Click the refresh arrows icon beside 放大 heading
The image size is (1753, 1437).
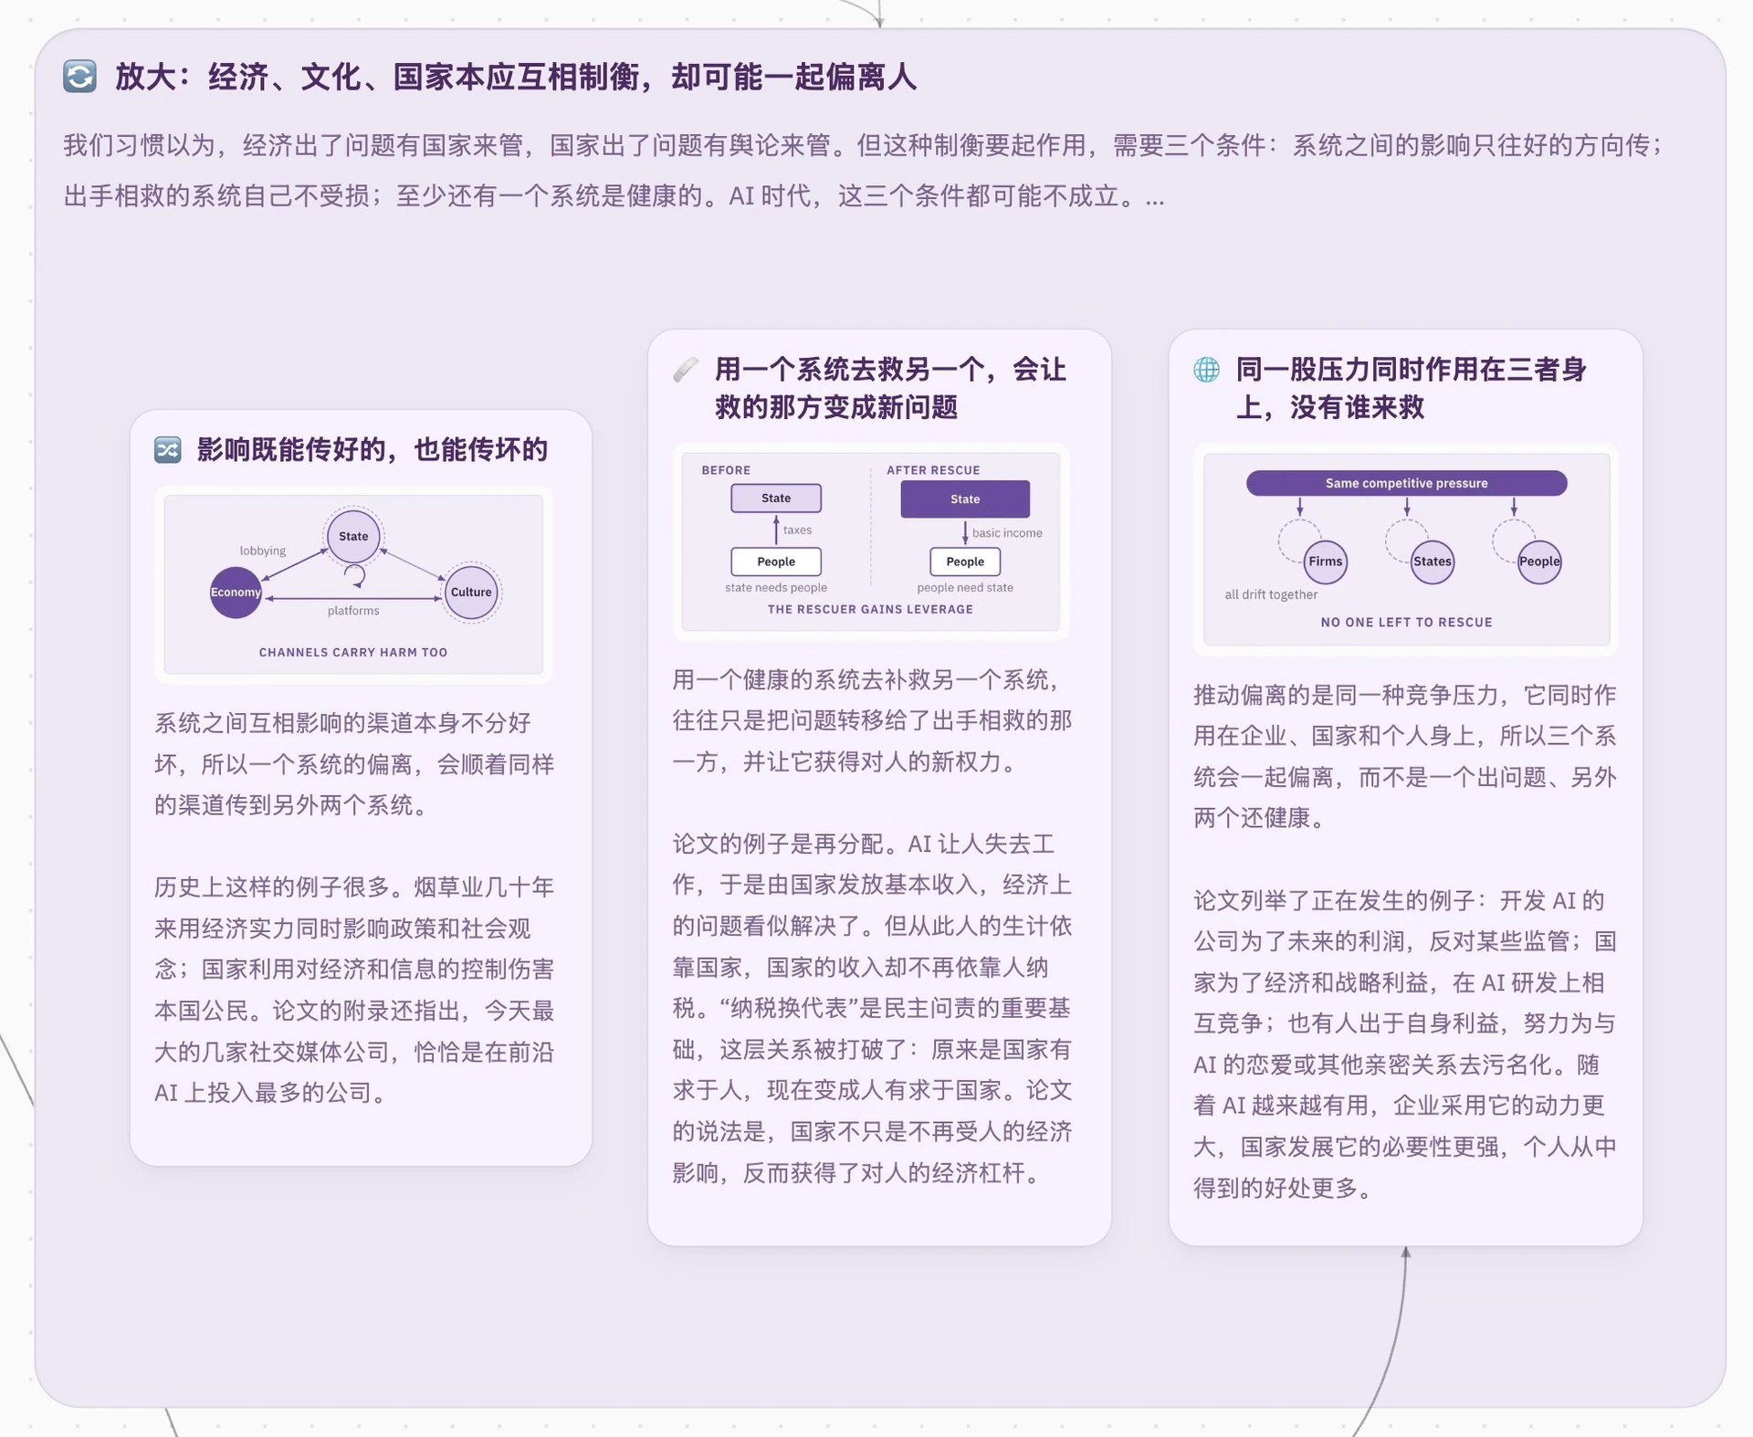pos(79,77)
